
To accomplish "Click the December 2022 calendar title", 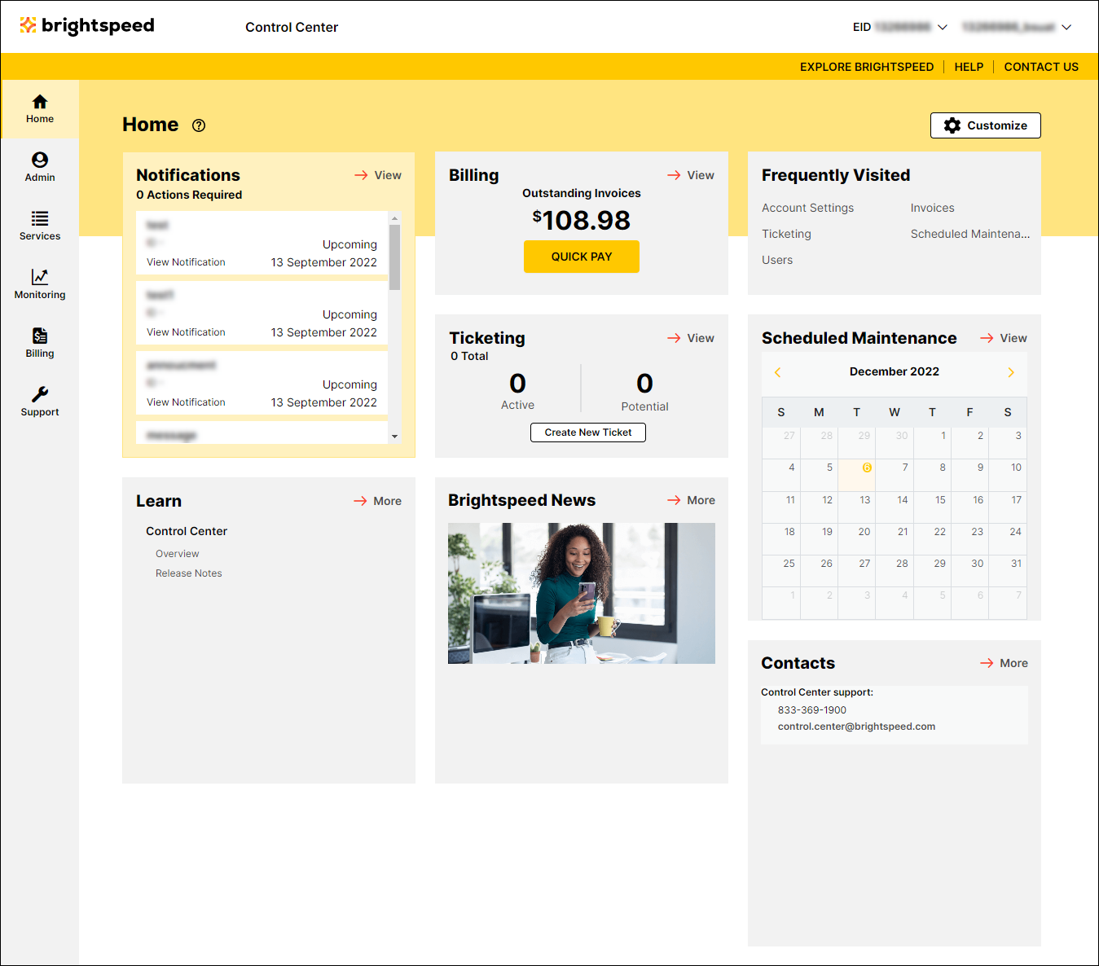I will [x=895, y=371].
